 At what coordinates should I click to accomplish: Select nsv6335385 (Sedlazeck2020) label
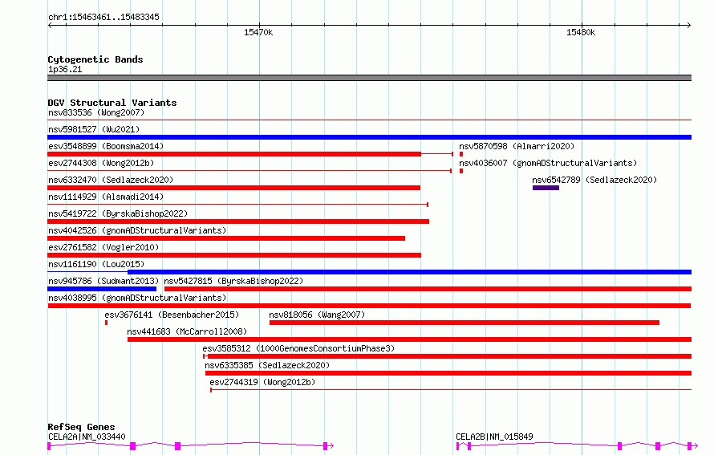(267, 365)
